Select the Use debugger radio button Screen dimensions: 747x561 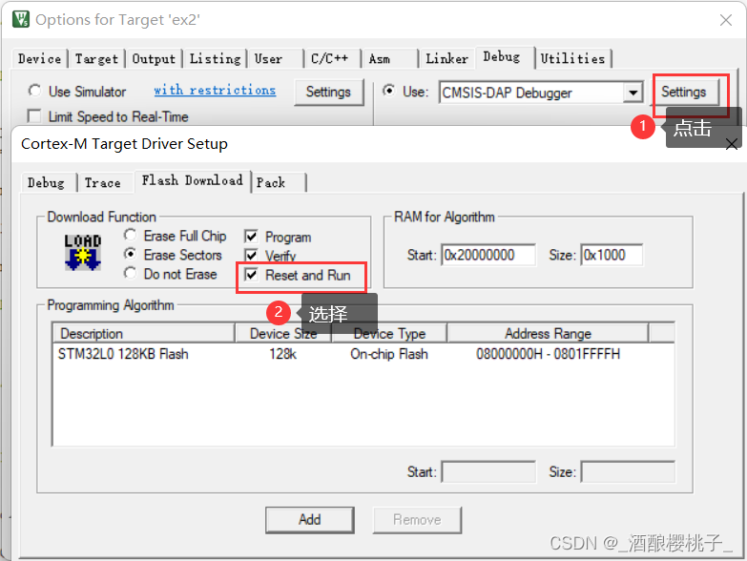click(x=388, y=91)
